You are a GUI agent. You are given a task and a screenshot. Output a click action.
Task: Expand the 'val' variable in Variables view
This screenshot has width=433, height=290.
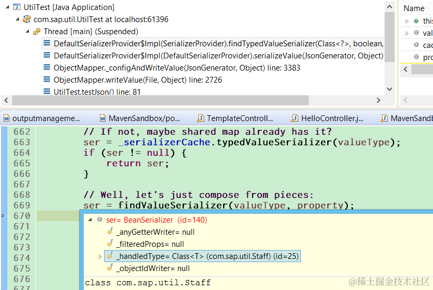tap(407, 33)
